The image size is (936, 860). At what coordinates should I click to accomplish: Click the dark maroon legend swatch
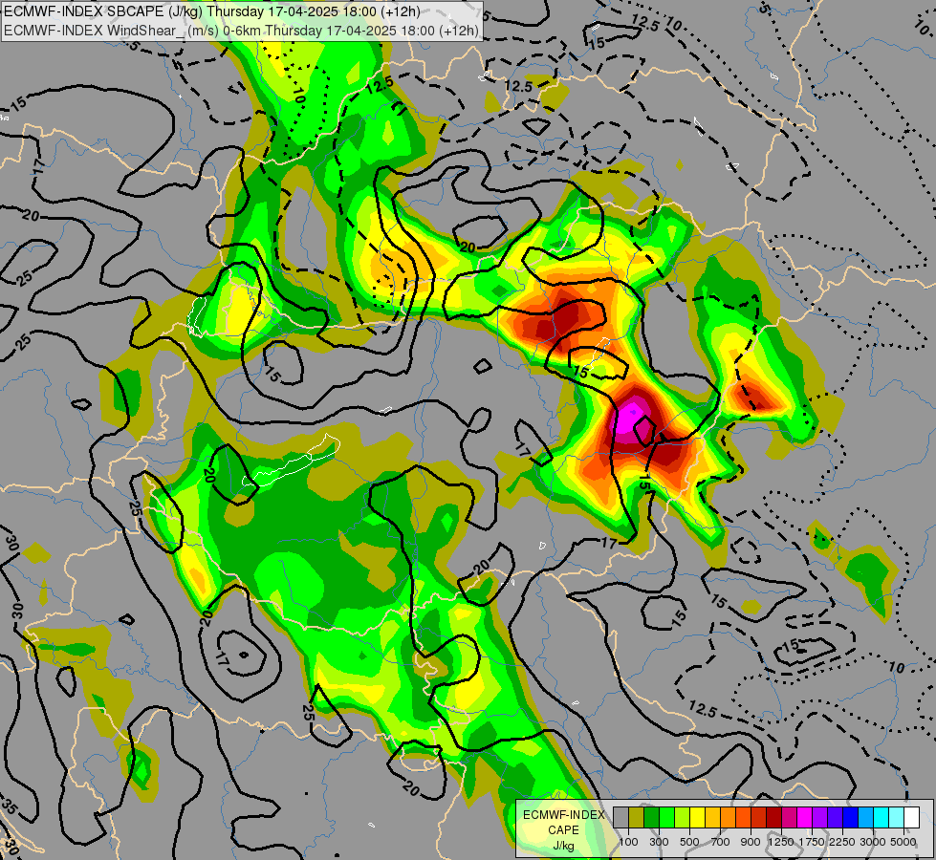[774, 817]
